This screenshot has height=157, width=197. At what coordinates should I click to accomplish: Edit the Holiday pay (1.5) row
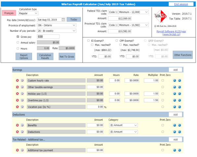tap(22, 94)
